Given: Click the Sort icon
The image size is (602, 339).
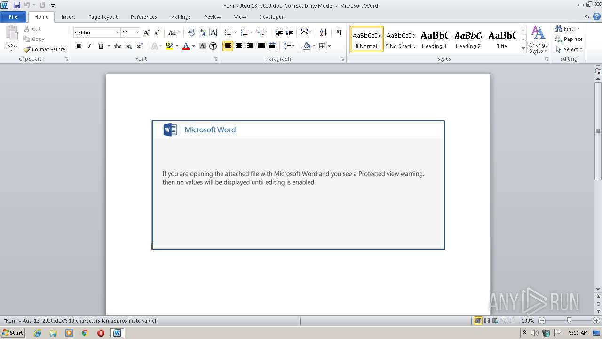Looking at the screenshot, I should click(323, 32).
